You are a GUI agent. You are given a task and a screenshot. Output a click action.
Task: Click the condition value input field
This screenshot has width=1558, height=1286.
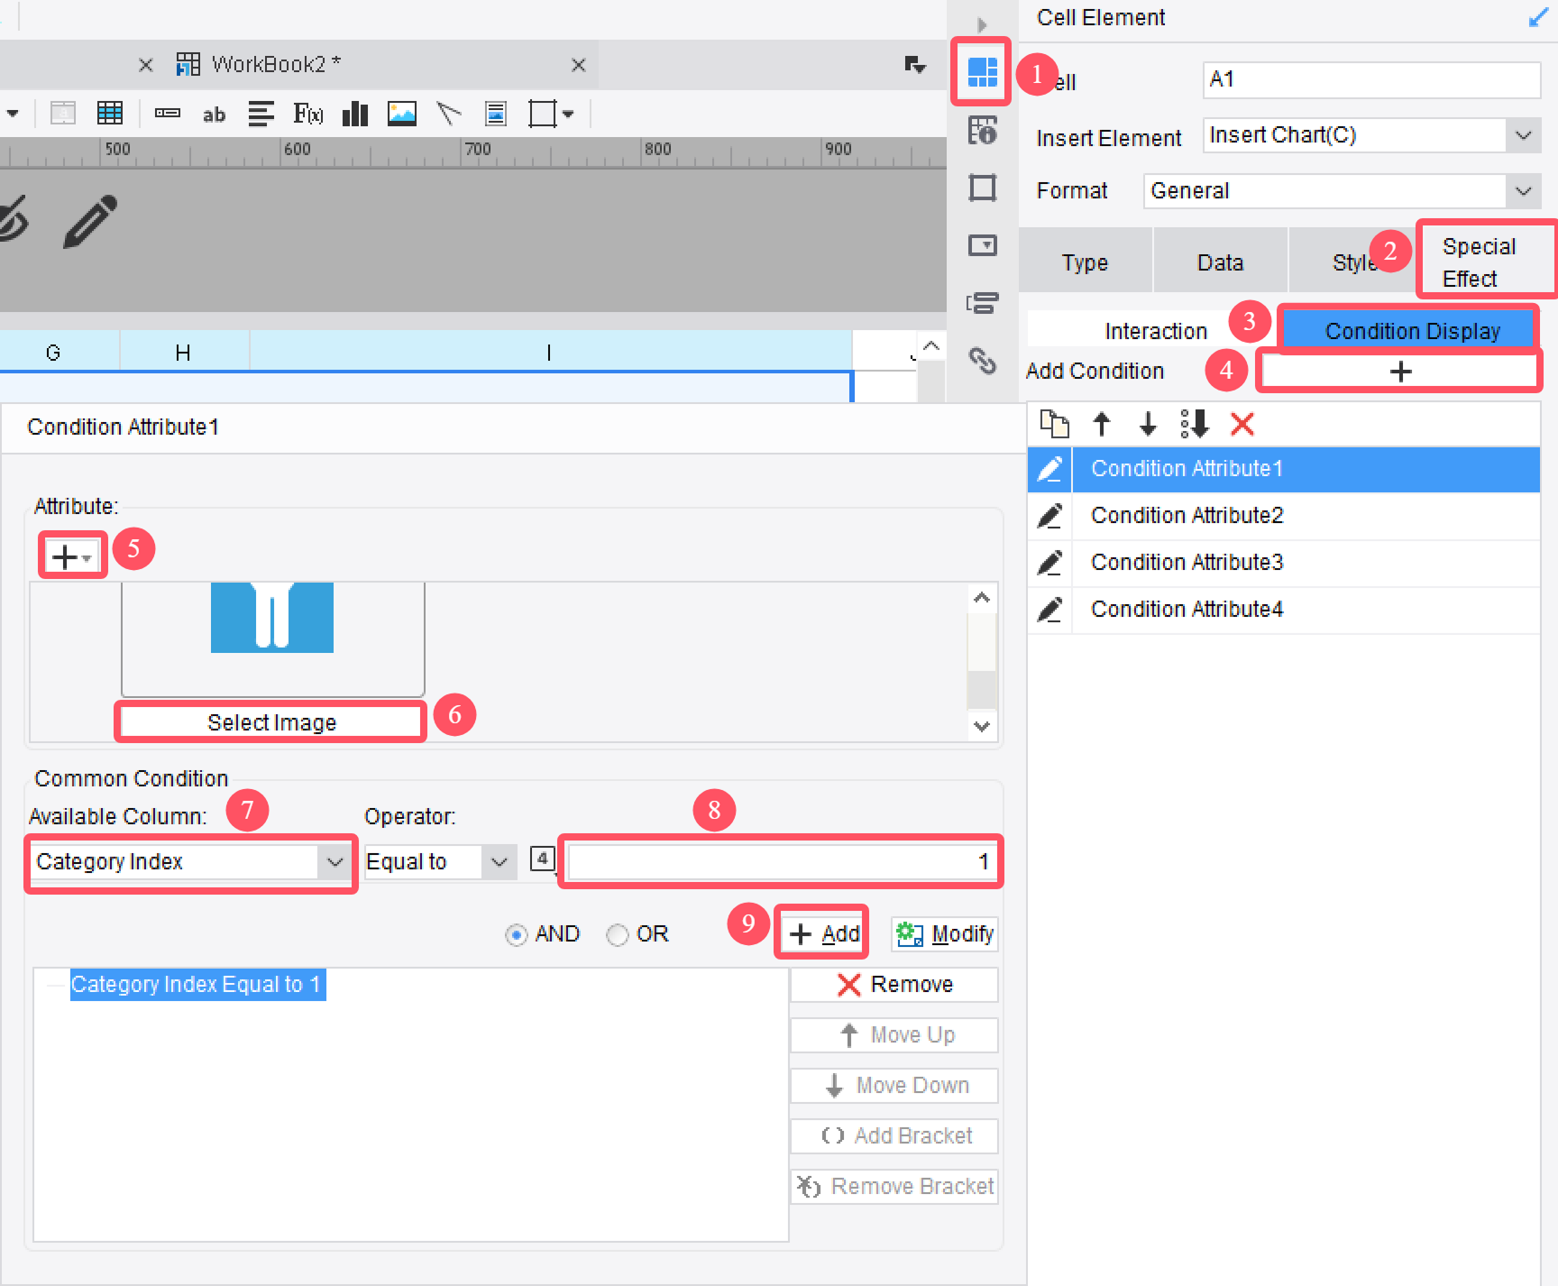click(781, 862)
